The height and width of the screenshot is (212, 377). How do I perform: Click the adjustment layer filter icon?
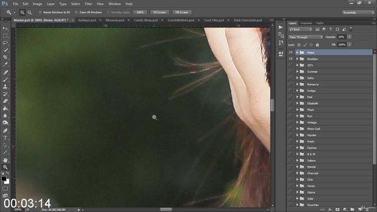[x=324, y=29]
